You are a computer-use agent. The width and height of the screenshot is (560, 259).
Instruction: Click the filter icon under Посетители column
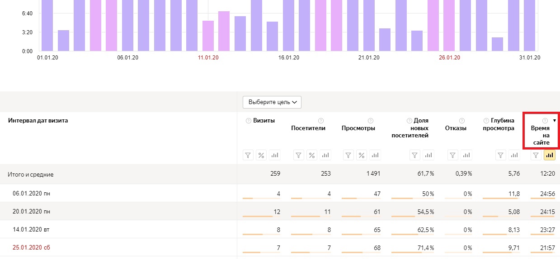click(299, 155)
